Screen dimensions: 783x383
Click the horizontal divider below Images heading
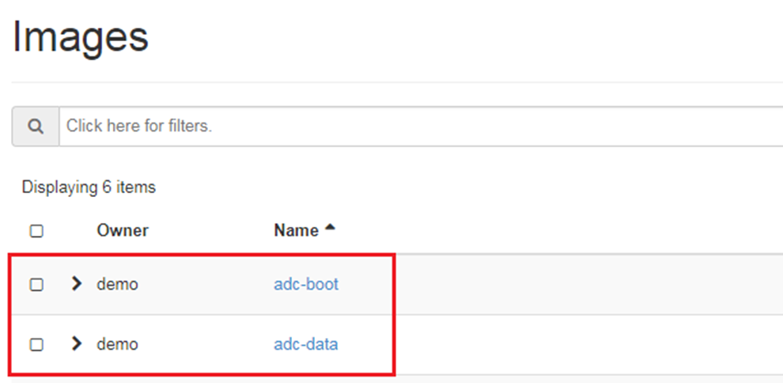coord(395,82)
